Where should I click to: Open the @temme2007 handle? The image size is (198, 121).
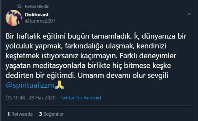pyautogui.click(x=40, y=21)
